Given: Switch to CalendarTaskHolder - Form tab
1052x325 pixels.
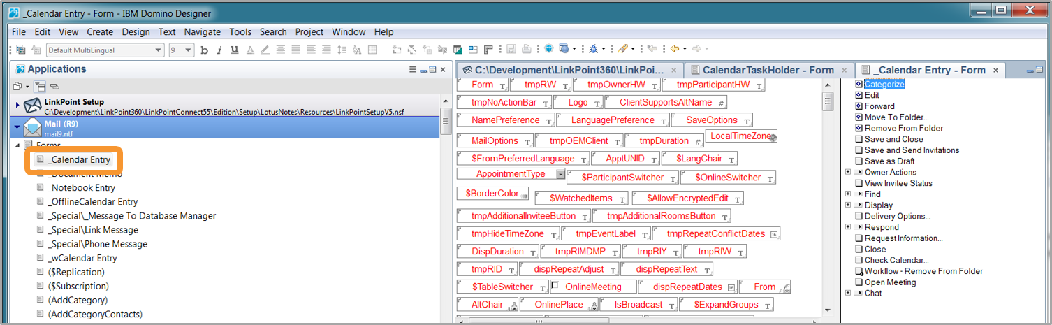Looking at the screenshot, I should (x=768, y=70).
